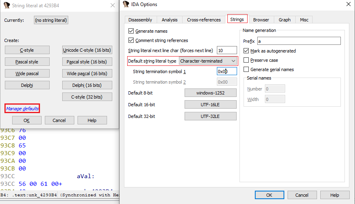The height and width of the screenshot is (204, 355).
Task: Enable the Preserve case option
Action: (x=246, y=60)
